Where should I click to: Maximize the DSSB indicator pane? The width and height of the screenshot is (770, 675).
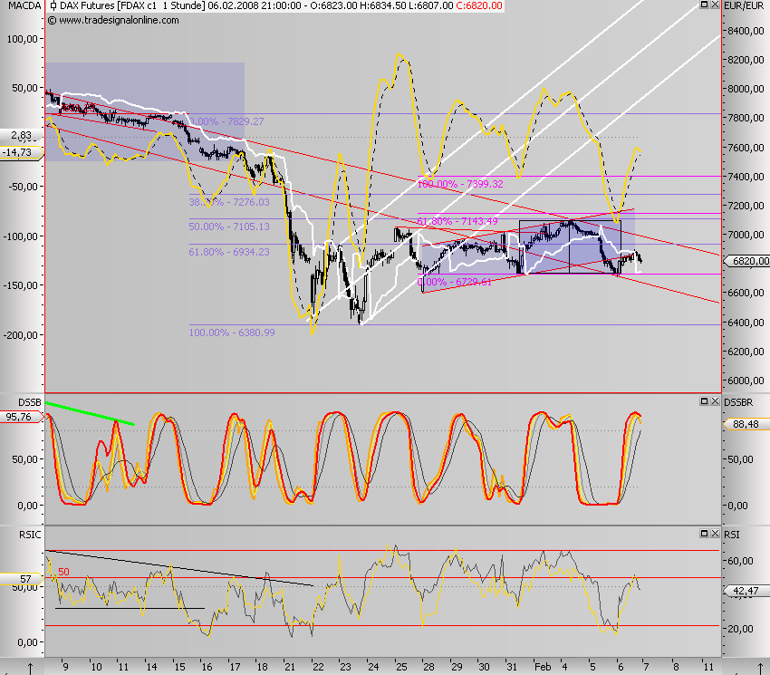click(x=704, y=401)
